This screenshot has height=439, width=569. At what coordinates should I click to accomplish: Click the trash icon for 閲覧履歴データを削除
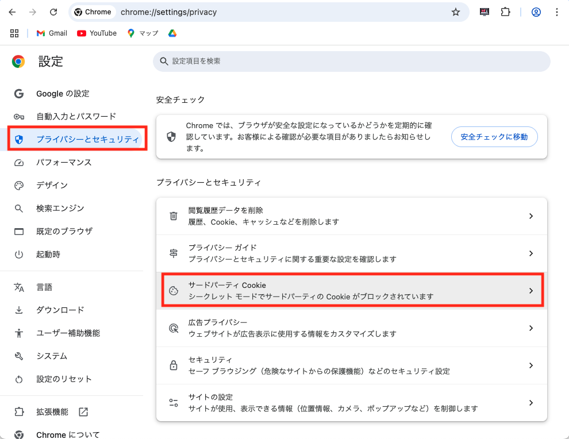coord(174,216)
